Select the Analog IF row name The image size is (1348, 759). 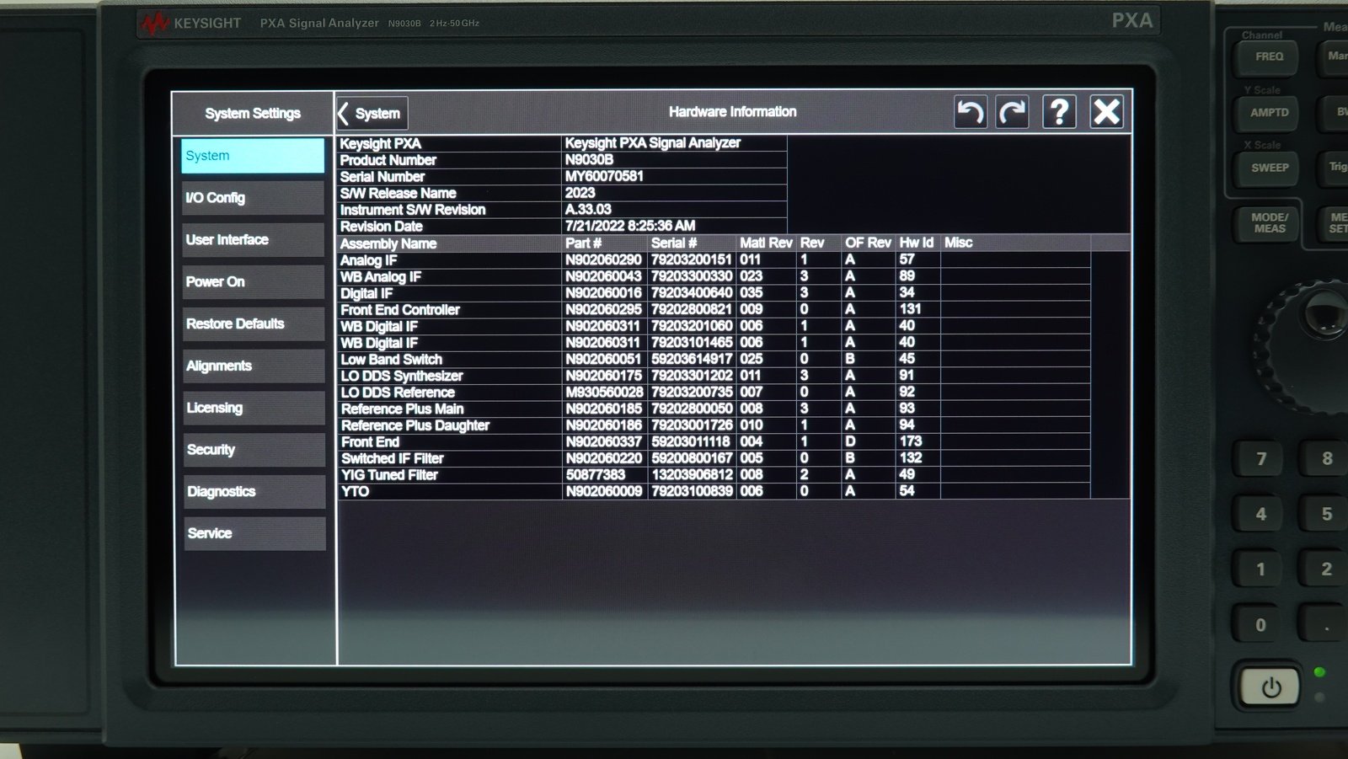tap(368, 260)
